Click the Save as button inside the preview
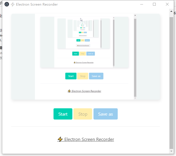Image resolution: width=176 pixels, height=156 pixels. (x=96, y=76)
